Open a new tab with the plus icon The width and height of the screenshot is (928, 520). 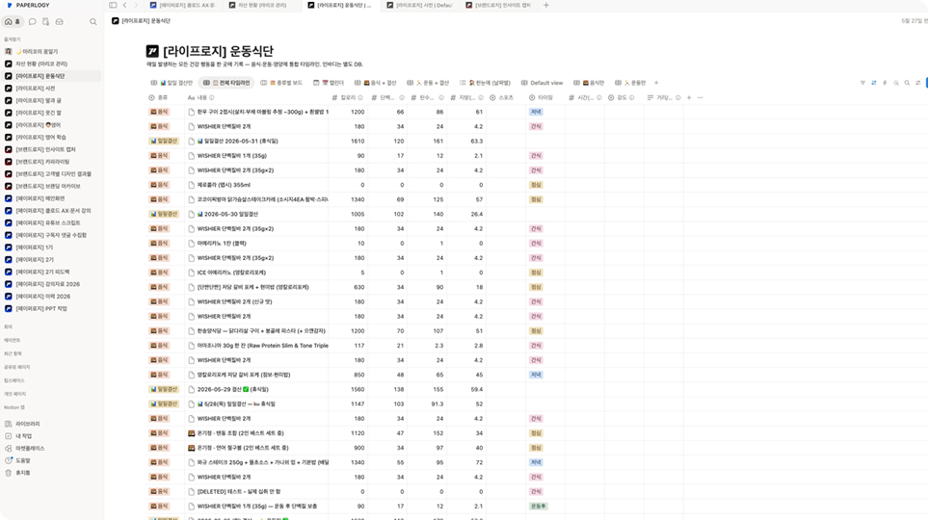[546, 6]
